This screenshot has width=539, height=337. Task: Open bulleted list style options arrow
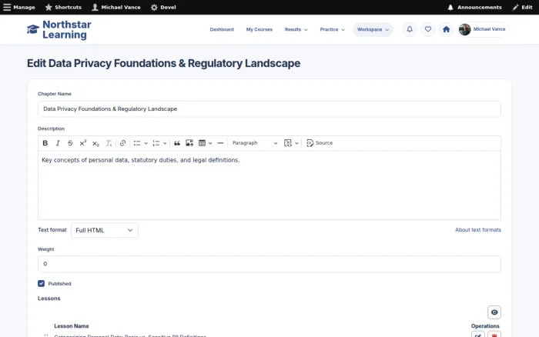[x=146, y=143]
